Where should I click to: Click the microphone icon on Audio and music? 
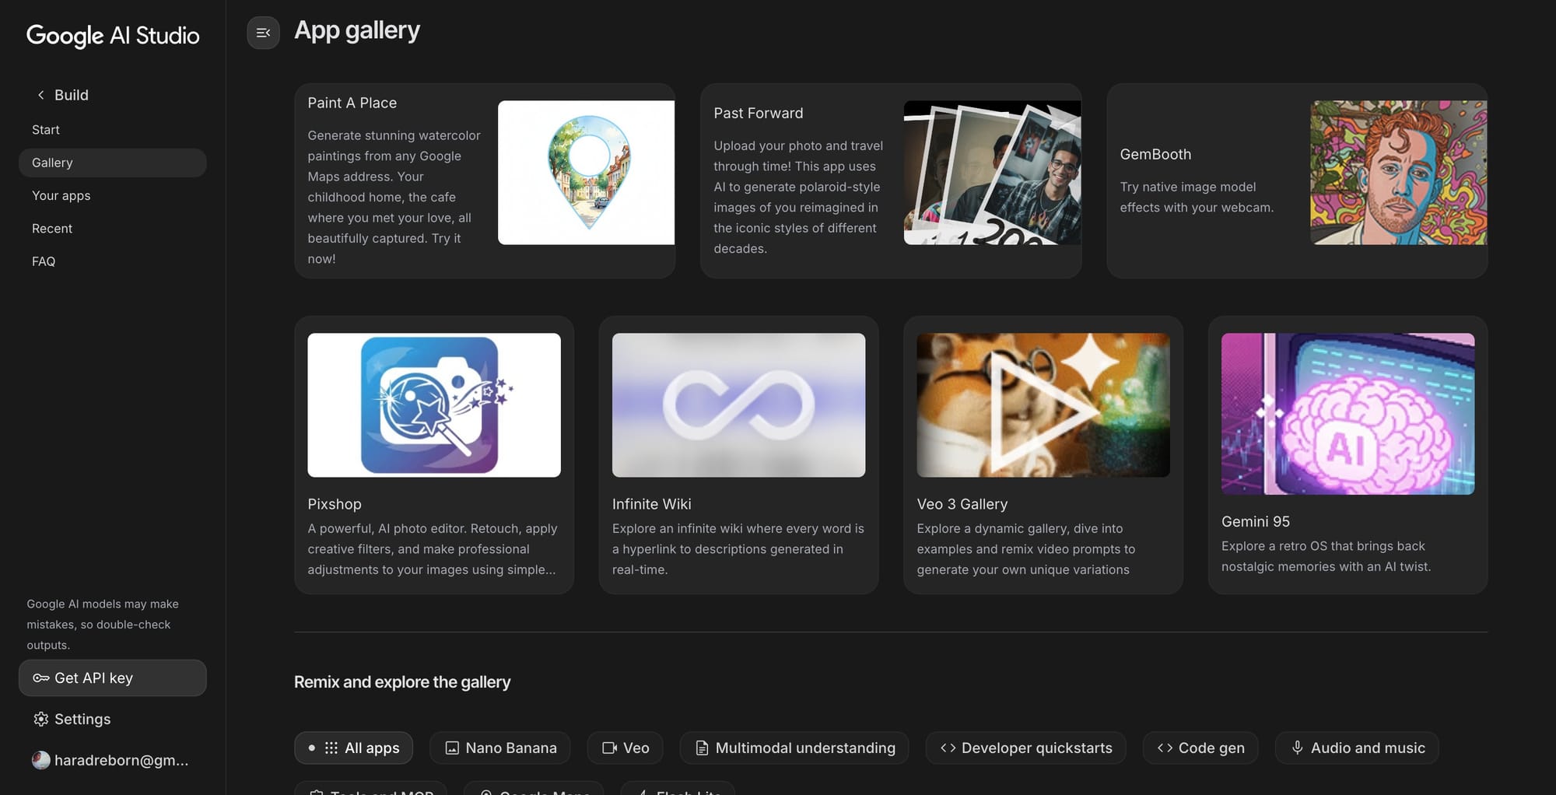(1296, 748)
